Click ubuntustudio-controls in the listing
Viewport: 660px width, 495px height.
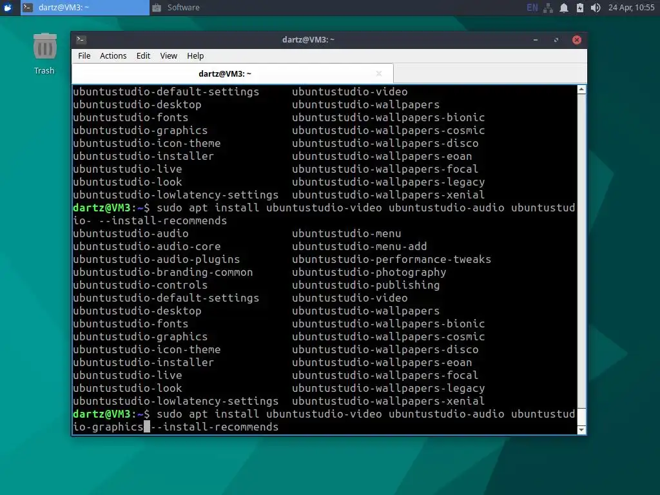pyautogui.click(x=140, y=285)
